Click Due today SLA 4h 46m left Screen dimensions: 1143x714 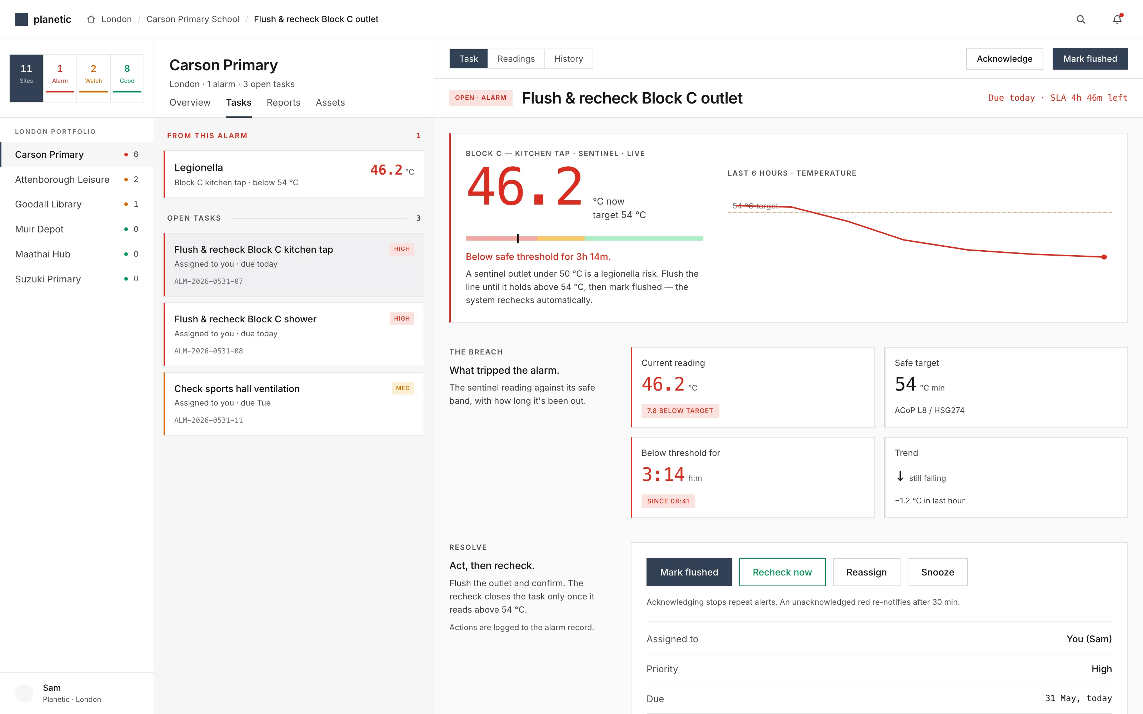(x=1058, y=98)
